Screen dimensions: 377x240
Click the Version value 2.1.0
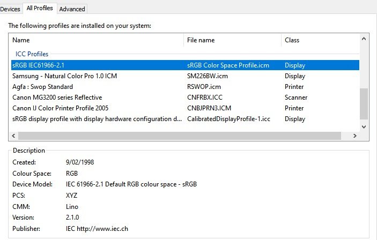[72, 217]
